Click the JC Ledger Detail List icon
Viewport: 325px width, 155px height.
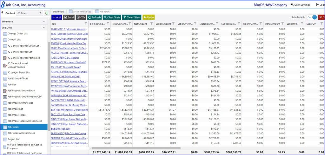[x=5, y=73]
